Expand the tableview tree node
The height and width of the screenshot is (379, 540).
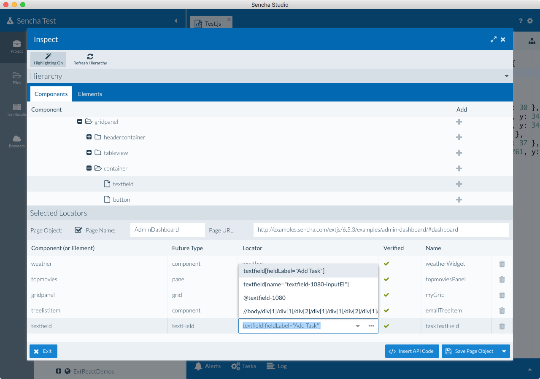click(x=89, y=153)
